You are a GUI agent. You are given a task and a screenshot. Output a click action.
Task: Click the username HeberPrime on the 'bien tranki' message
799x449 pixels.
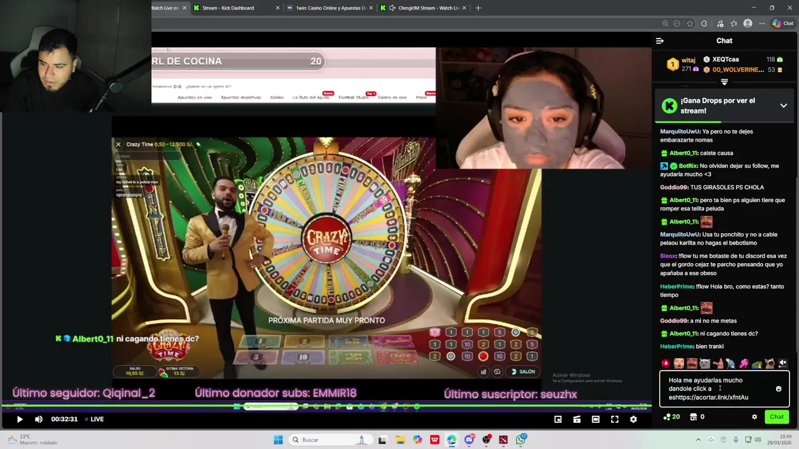677,346
